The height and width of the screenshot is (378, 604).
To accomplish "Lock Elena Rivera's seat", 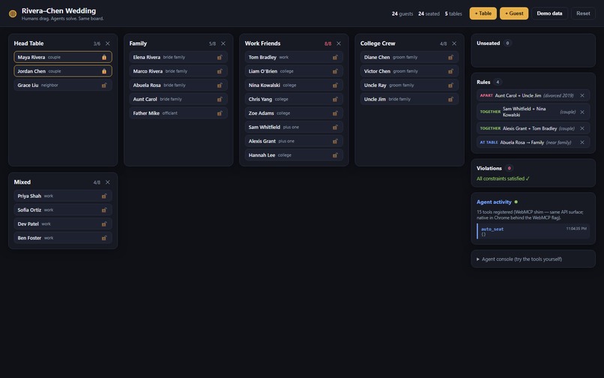I will coord(220,57).
